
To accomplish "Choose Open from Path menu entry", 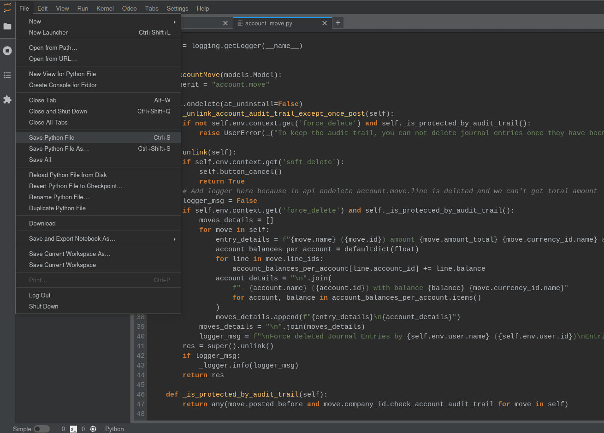I will (98, 48).
